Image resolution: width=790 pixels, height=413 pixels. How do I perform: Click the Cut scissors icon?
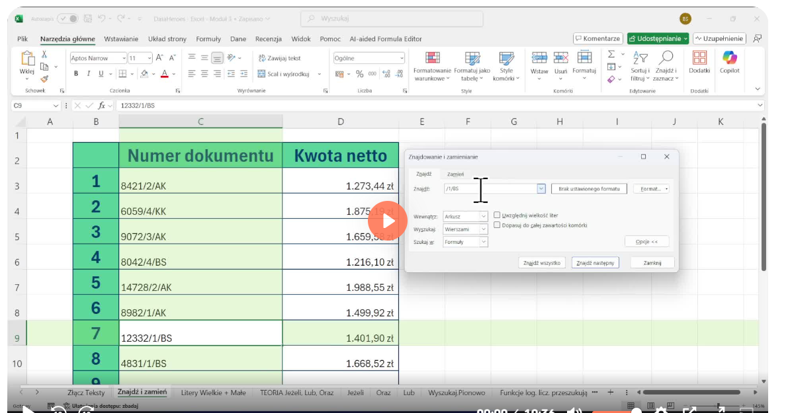[44, 54]
